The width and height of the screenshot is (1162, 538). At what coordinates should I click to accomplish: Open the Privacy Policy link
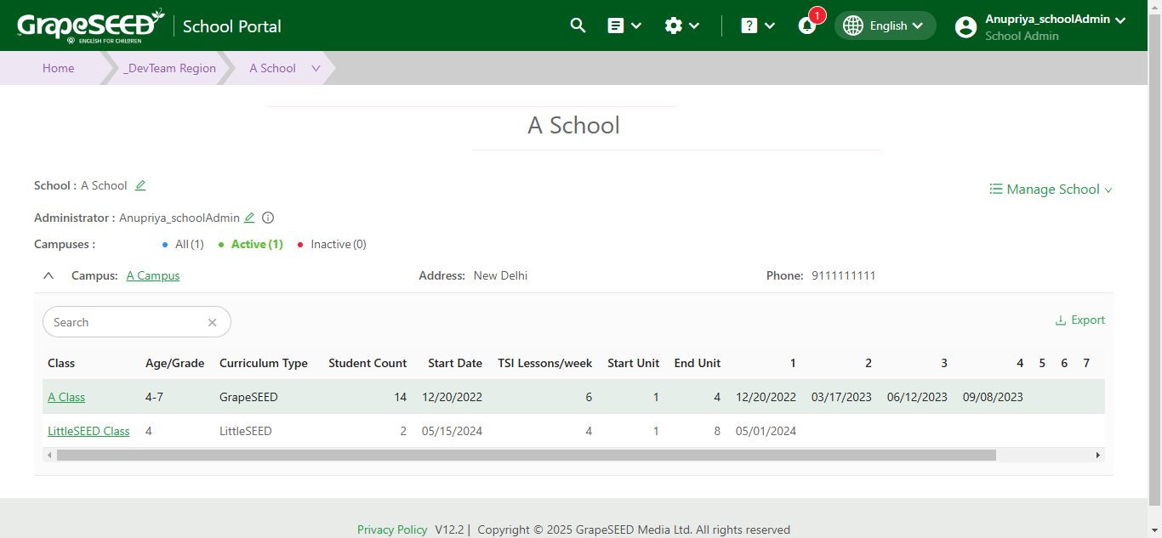pyautogui.click(x=392, y=530)
